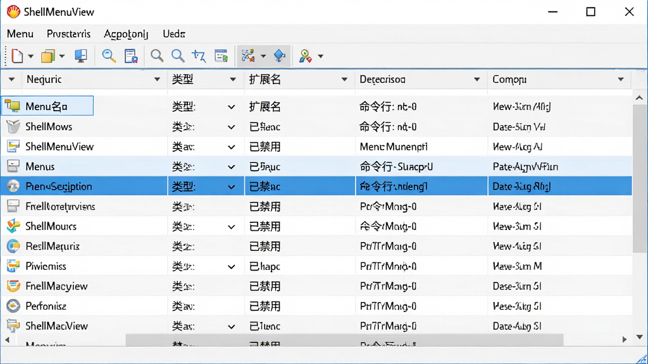Open the type chevron in ShellMacView row
The height and width of the screenshot is (364, 648).
[x=232, y=327]
